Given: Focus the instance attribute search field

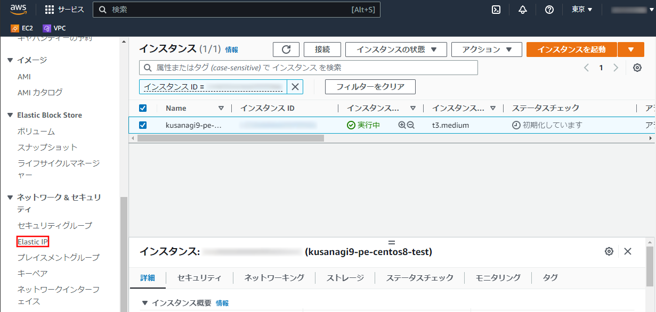Looking at the screenshot, I should (x=309, y=68).
